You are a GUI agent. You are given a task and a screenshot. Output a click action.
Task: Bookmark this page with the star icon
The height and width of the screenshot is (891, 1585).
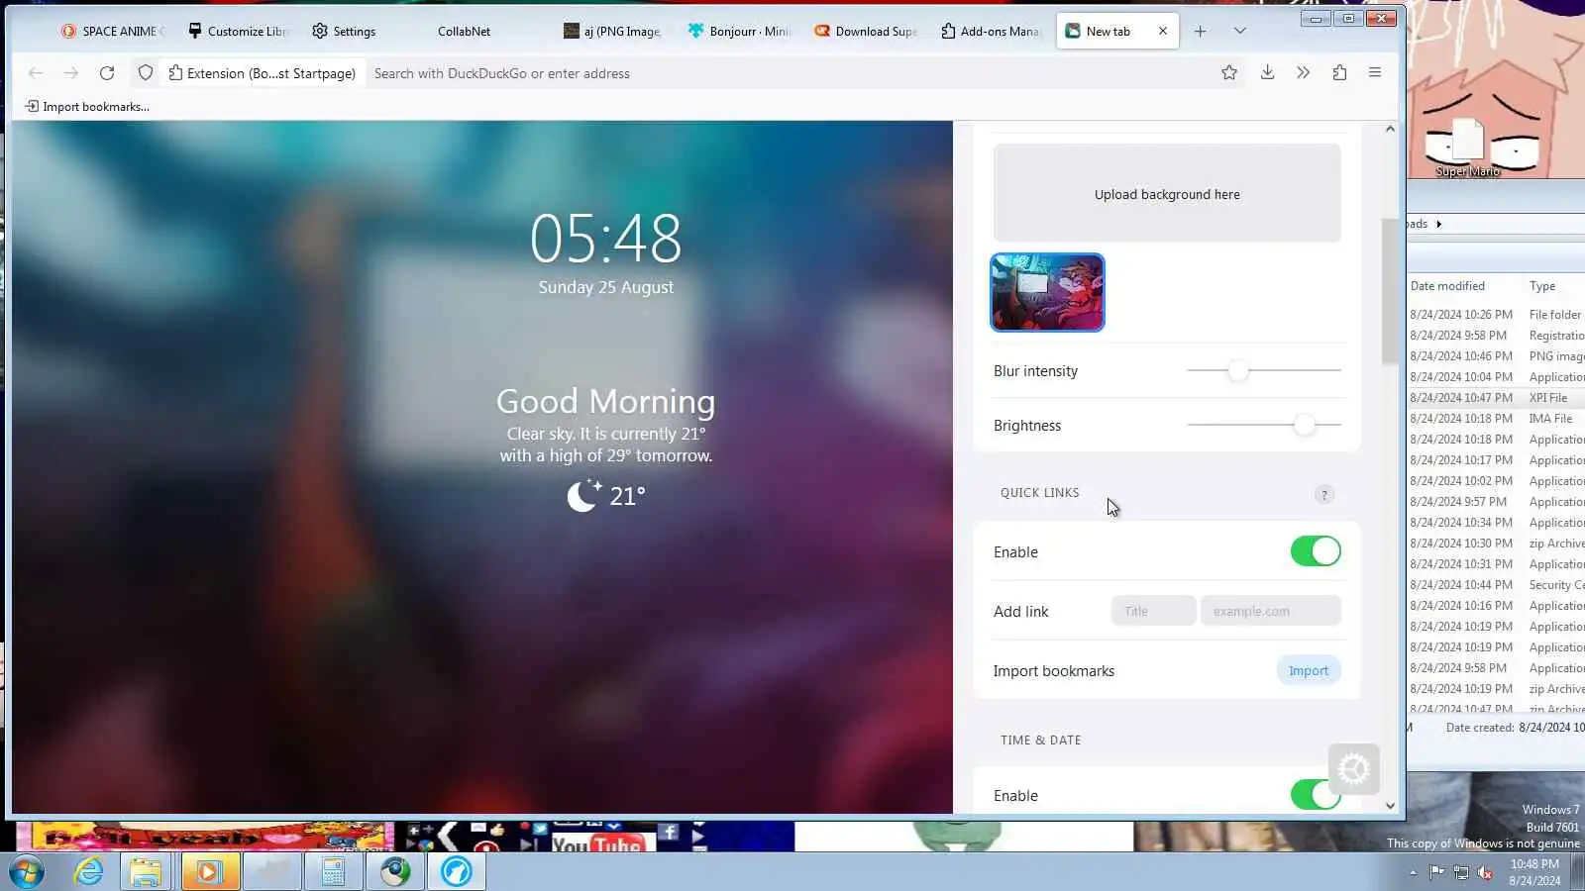coord(1229,72)
